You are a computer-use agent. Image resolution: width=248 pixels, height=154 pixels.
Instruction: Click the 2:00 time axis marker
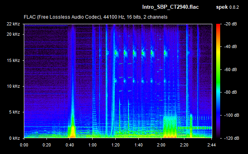tap(161, 145)
